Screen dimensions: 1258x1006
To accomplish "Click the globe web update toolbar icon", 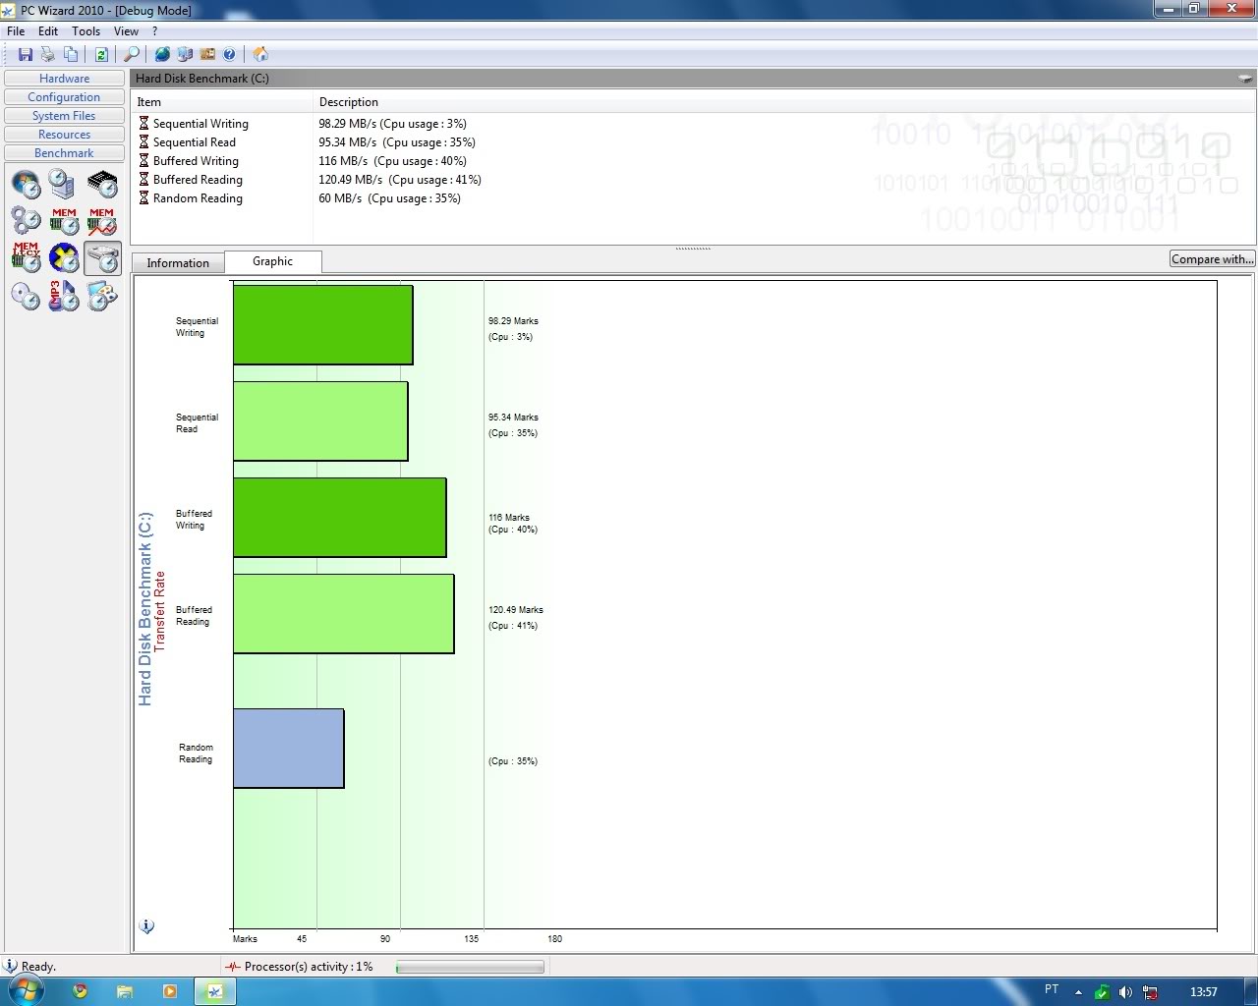I will click(162, 54).
